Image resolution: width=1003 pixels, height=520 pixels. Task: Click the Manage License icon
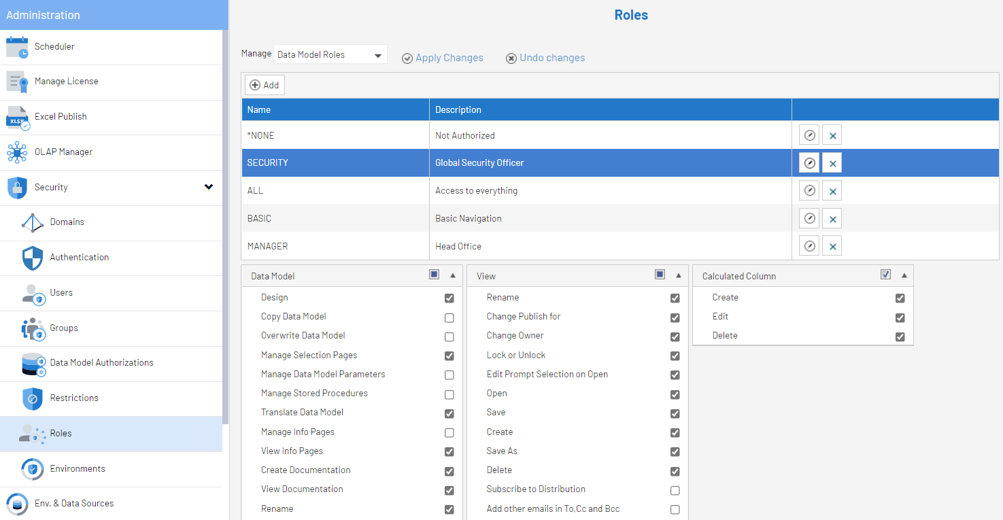[17, 82]
